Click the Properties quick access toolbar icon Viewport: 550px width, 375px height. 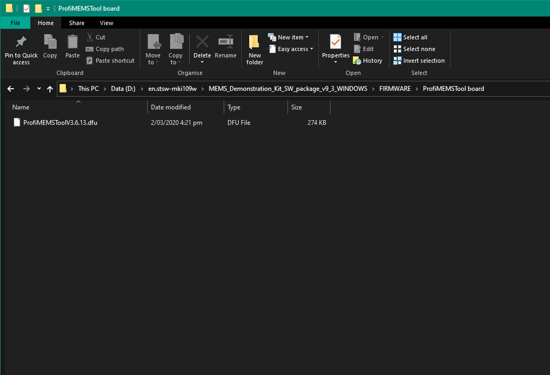[x=26, y=8]
